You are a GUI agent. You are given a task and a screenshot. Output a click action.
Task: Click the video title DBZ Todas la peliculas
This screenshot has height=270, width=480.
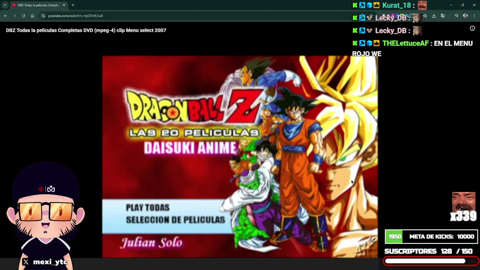click(x=86, y=30)
